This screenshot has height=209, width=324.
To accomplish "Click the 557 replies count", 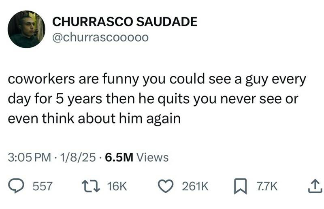I will pos(43,186).
